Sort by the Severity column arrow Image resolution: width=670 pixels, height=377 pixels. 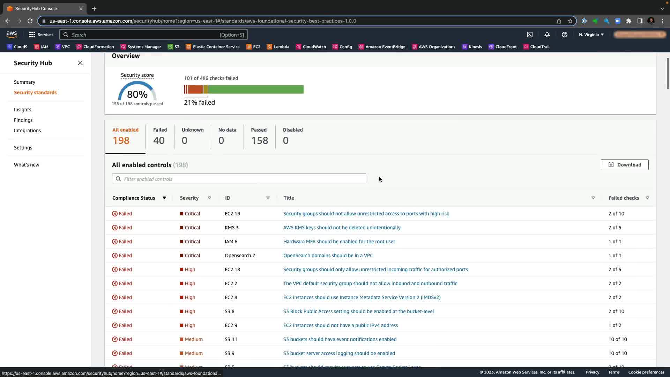coord(209,198)
